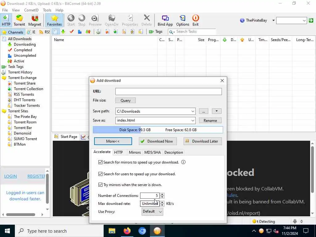This screenshot has width=316, height=237.
Task: Click blue Uncompleted filter icon
Action: click(80, 32)
